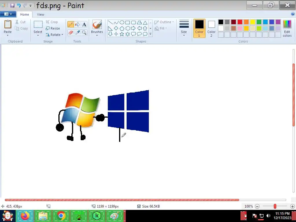This screenshot has height=222, width=296.
Task: Choose the Line shape
Action: (x=110, y=23)
